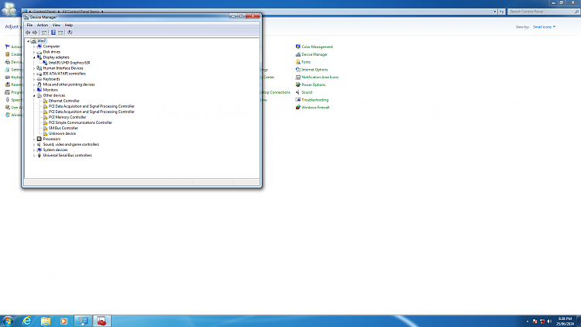Image resolution: width=581 pixels, height=327 pixels.
Task: Switch to the Control Panel taskbar button
Action: (x=83, y=321)
